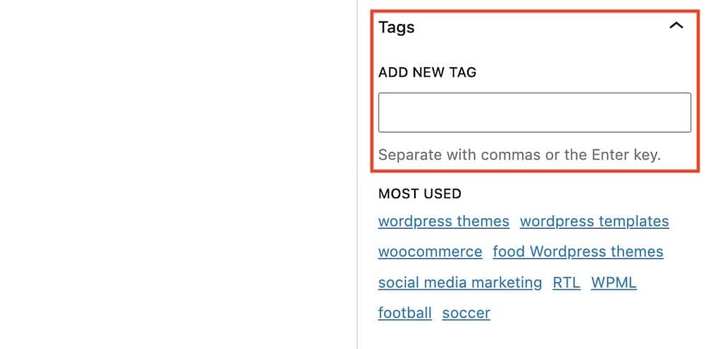Screen dimensions: 708x349
Task: Click the MOST USED section heading
Action: click(420, 194)
